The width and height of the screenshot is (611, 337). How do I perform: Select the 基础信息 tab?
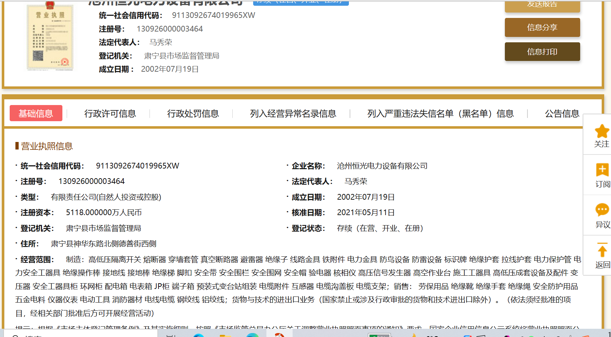[x=36, y=113]
